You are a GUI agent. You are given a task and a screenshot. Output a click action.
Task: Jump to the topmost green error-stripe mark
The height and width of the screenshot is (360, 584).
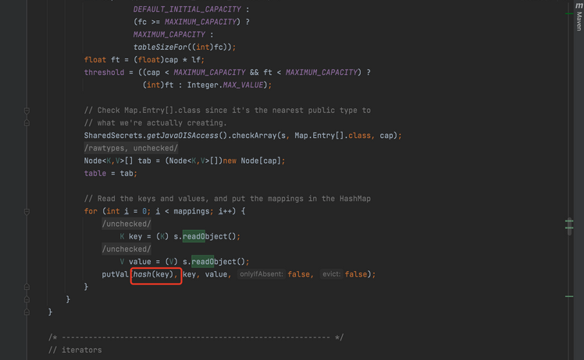coord(569,14)
